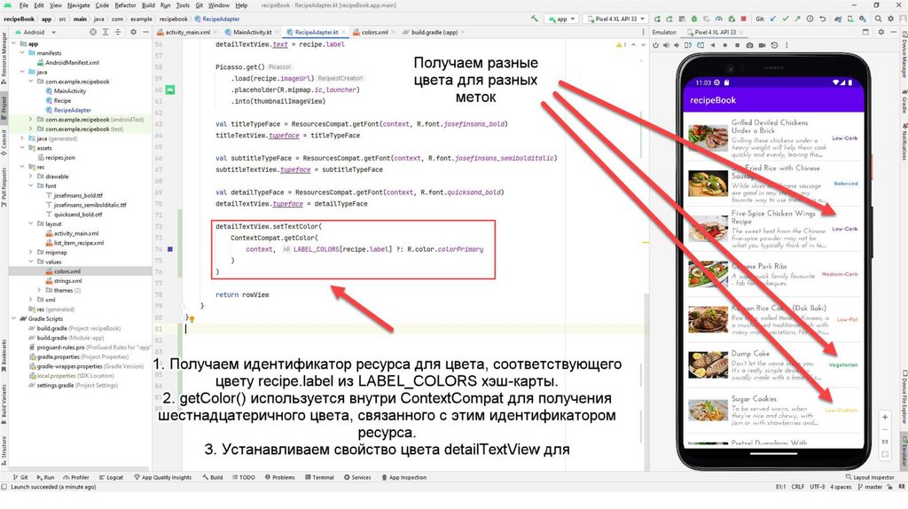Open the Terminal tool window
The image size is (908, 509).
click(319, 478)
